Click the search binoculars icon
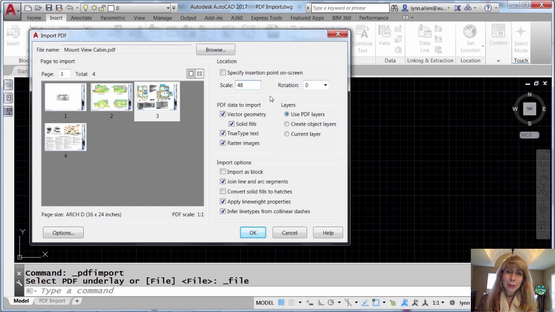This screenshot has height=312, width=555. click(x=394, y=8)
